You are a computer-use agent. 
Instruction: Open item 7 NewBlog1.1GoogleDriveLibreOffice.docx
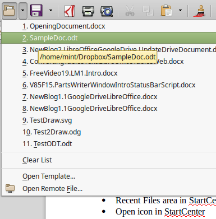click(x=109, y=97)
